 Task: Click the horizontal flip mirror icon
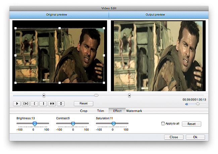52,104
